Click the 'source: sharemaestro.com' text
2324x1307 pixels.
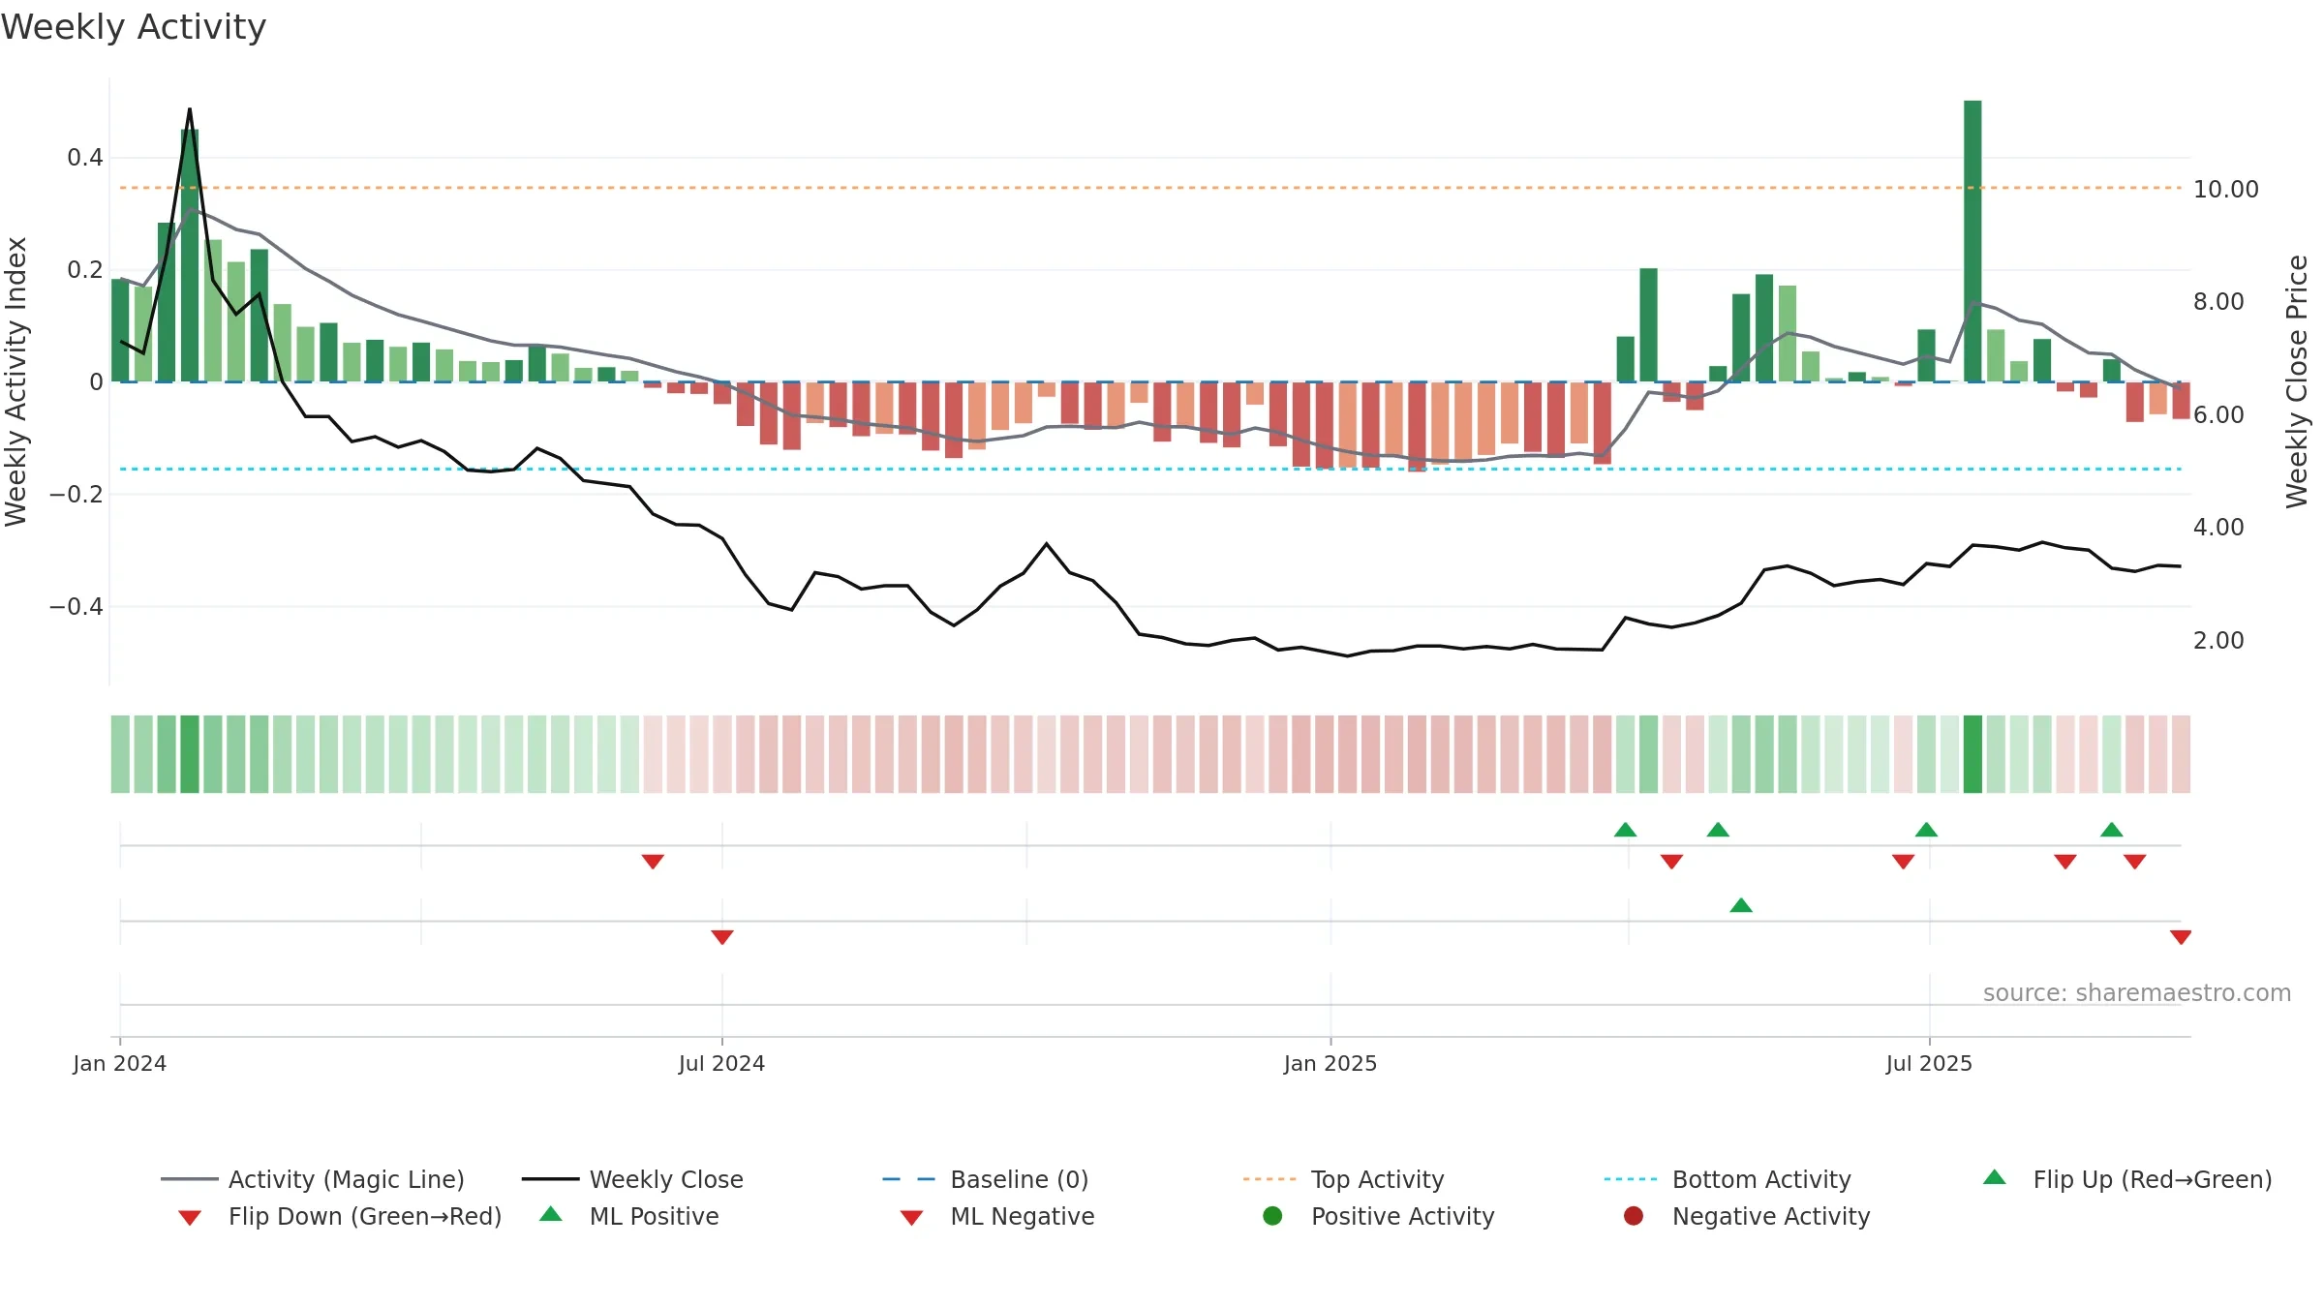2137,992
